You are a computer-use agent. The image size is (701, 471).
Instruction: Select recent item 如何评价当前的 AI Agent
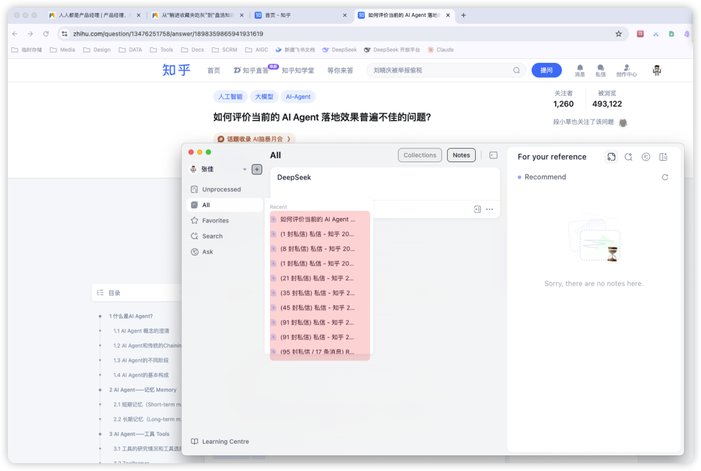(319, 219)
